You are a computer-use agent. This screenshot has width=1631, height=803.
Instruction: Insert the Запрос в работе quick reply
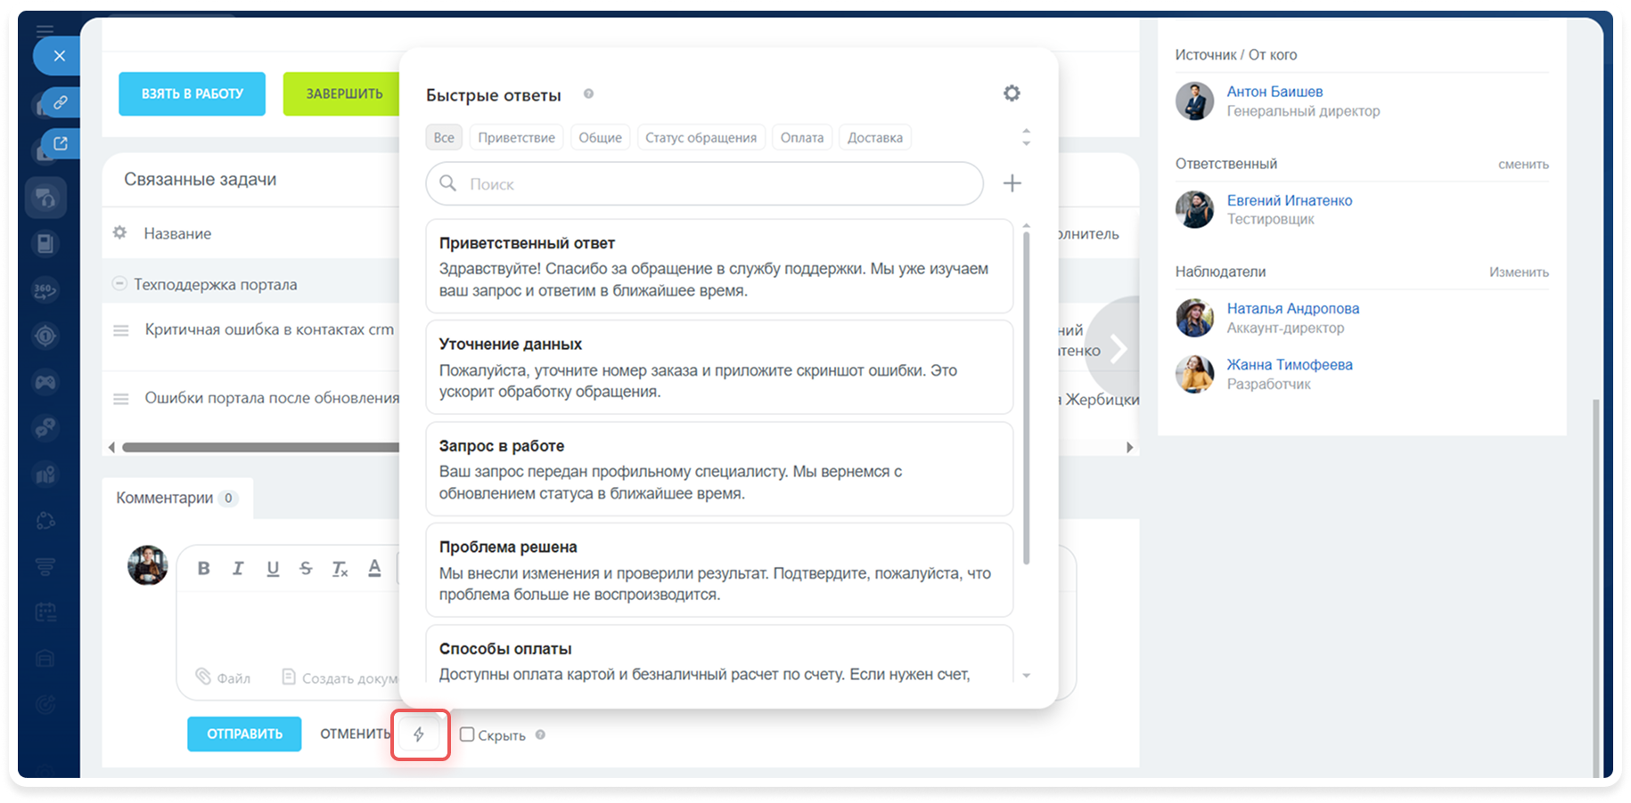click(719, 469)
